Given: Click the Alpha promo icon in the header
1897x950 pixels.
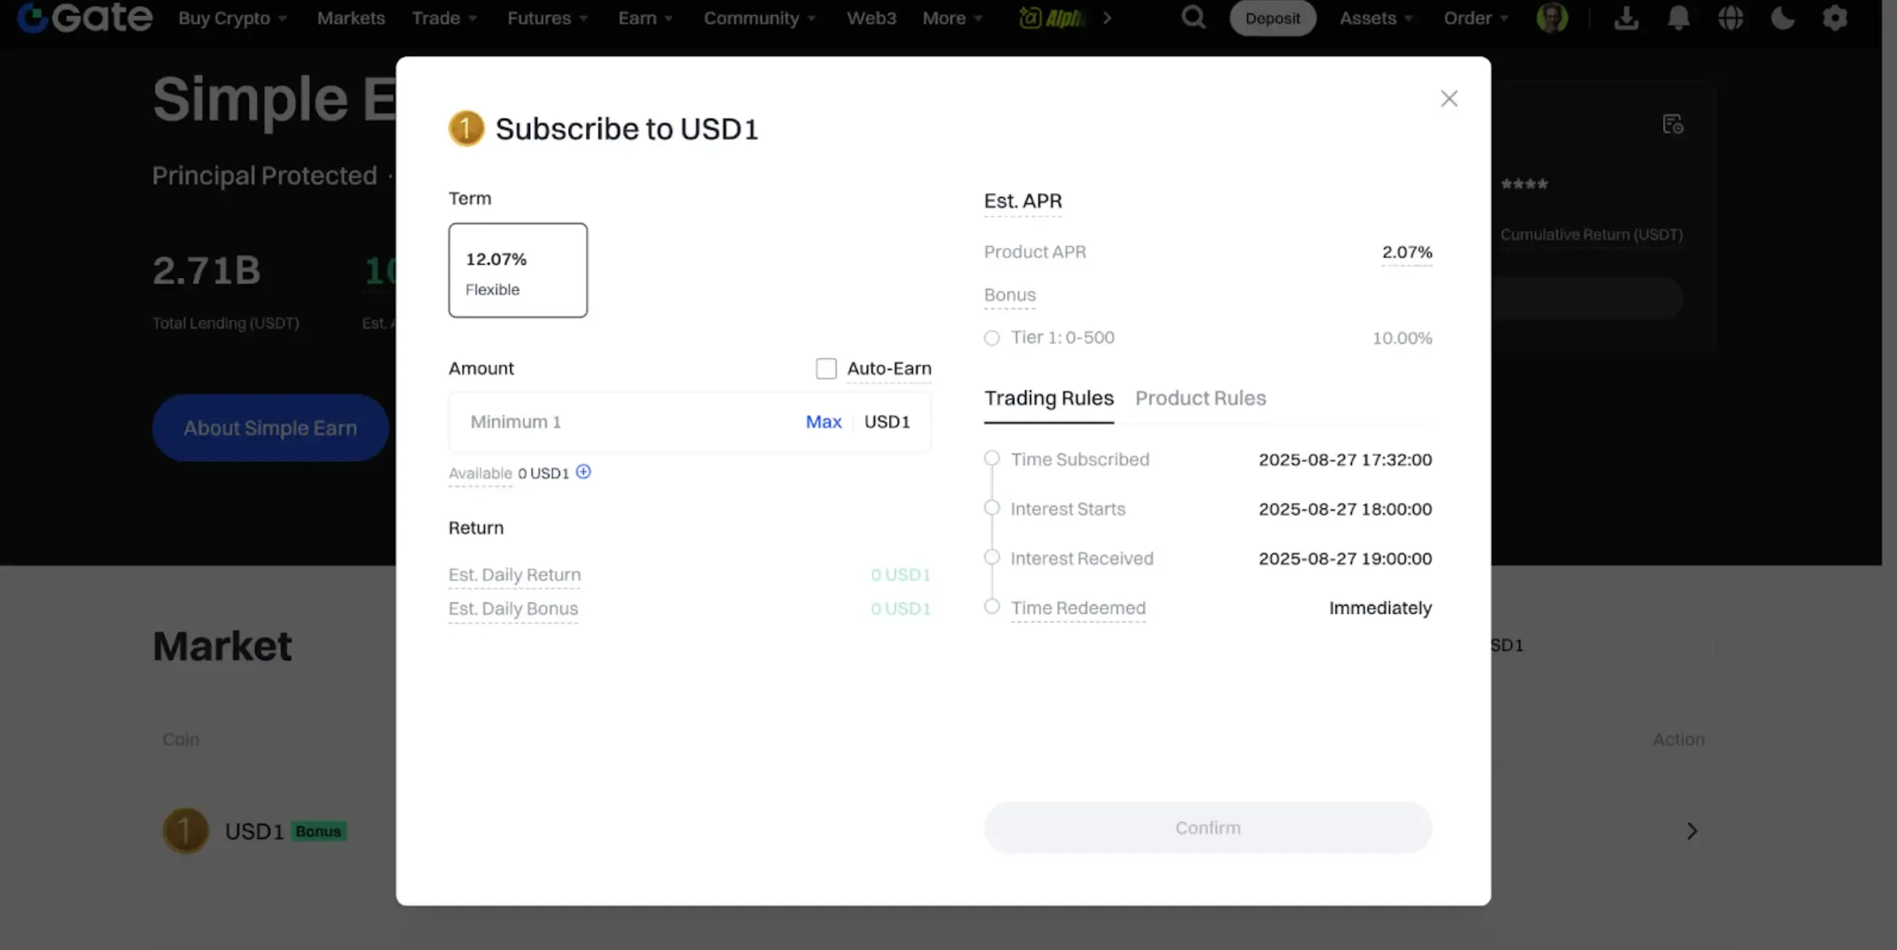Looking at the screenshot, I should (1030, 17).
